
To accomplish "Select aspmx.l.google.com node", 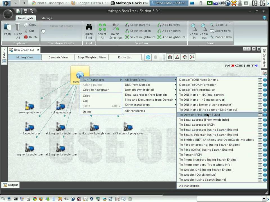I will 30,150.
